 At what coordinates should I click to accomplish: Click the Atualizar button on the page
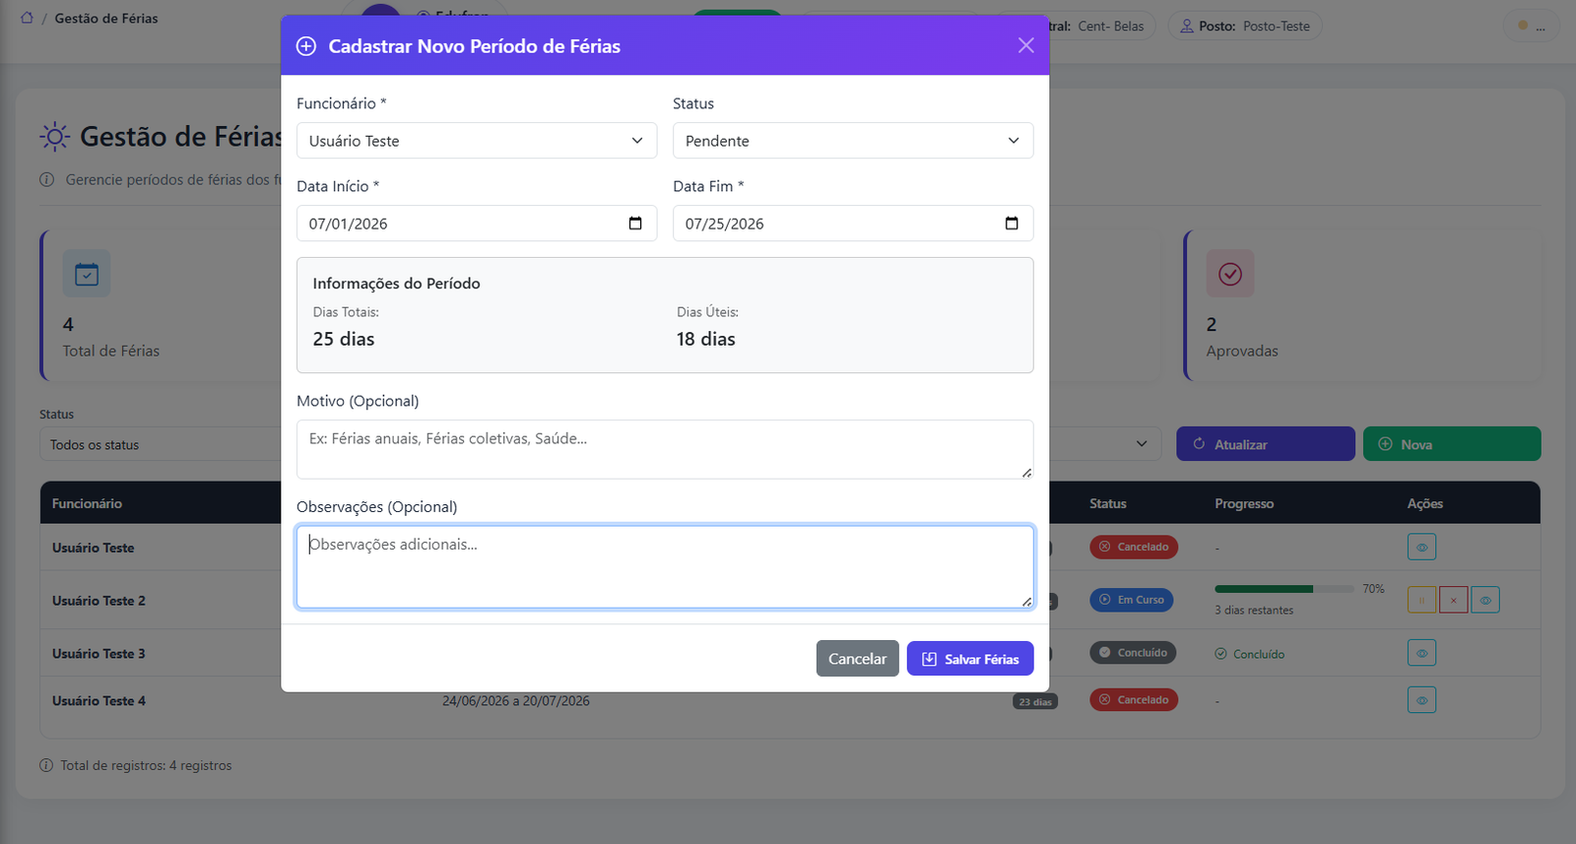1266,444
